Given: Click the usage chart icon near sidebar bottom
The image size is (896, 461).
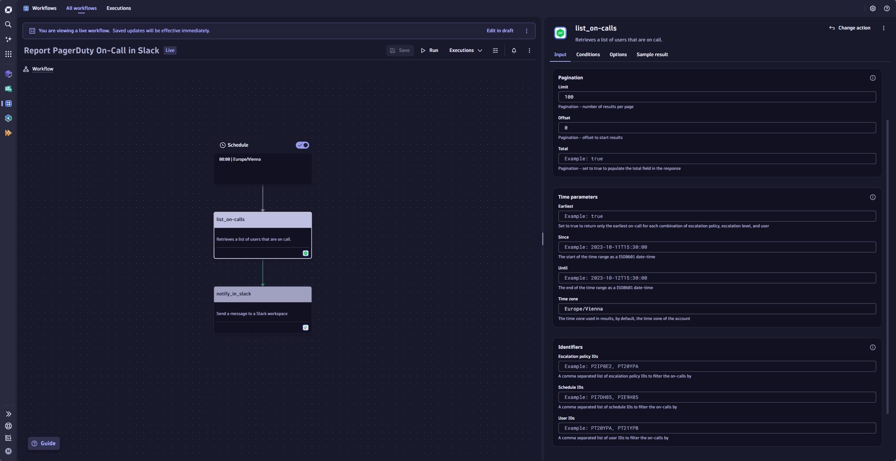Looking at the screenshot, I should coord(8,438).
